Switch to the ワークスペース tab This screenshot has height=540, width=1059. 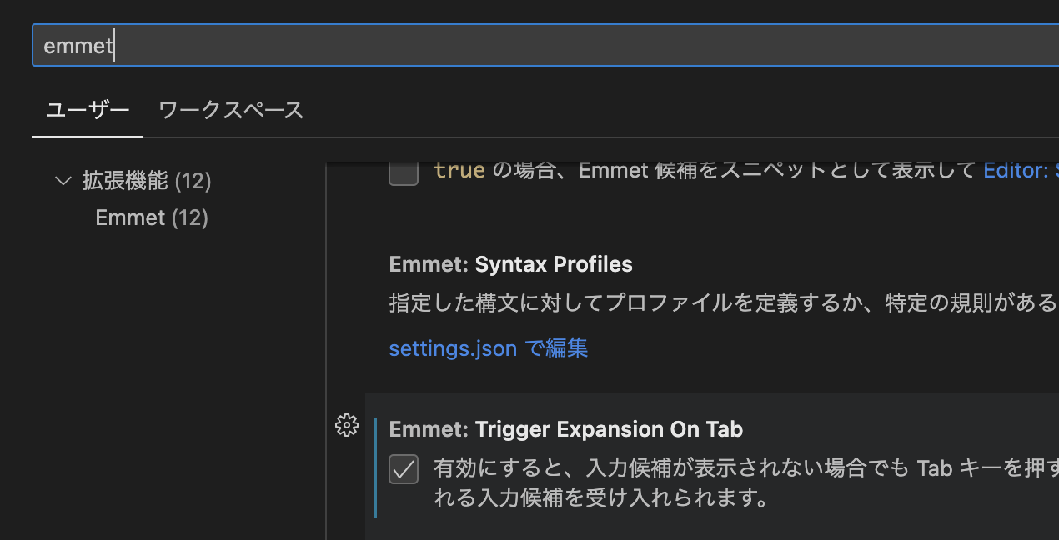pyautogui.click(x=230, y=109)
